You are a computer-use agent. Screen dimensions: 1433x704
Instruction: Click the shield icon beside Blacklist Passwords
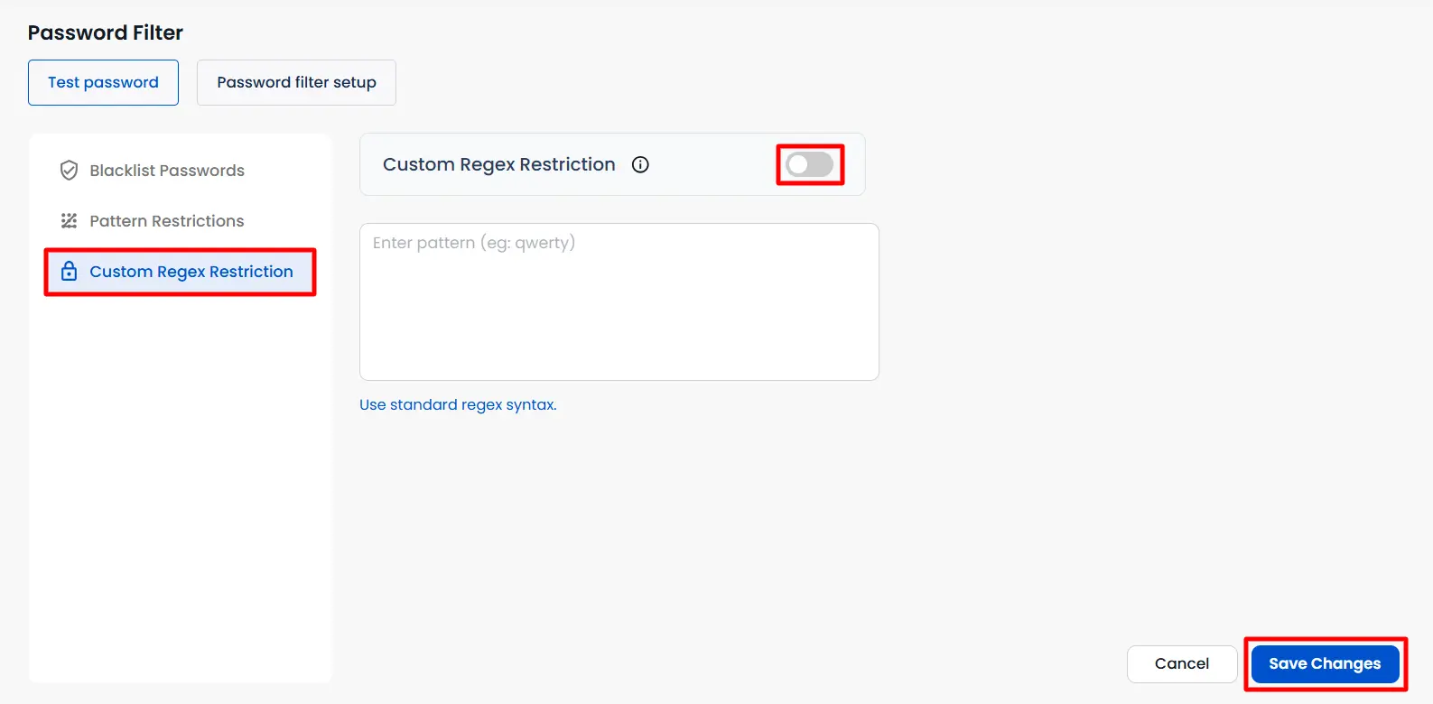point(69,171)
